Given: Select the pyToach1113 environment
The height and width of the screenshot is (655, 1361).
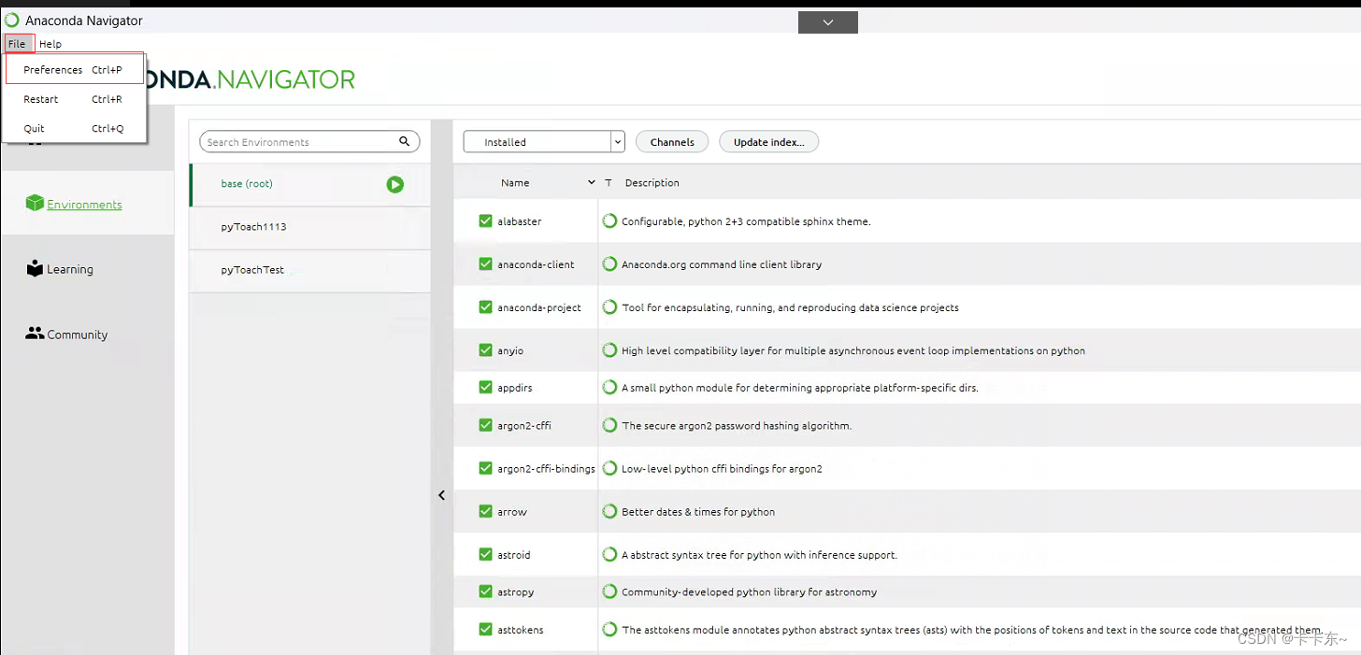Looking at the screenshot, I should [310, 227].
